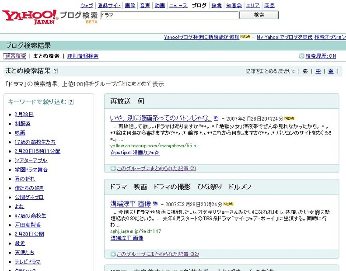Switch to 評判情報検索 tab
The image size is (346, 271).
click(x=83, y=56)
